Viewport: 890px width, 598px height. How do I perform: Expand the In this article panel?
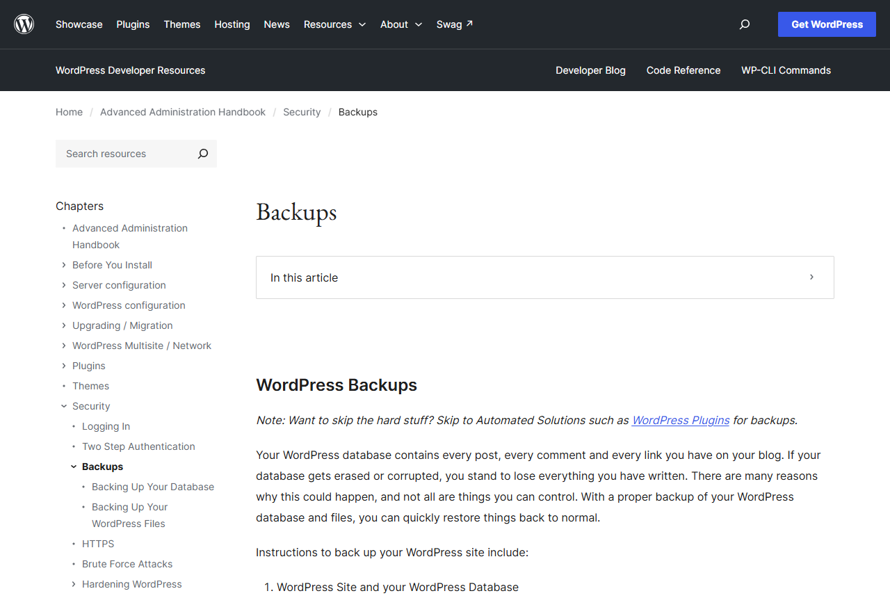tap(545, 277)
